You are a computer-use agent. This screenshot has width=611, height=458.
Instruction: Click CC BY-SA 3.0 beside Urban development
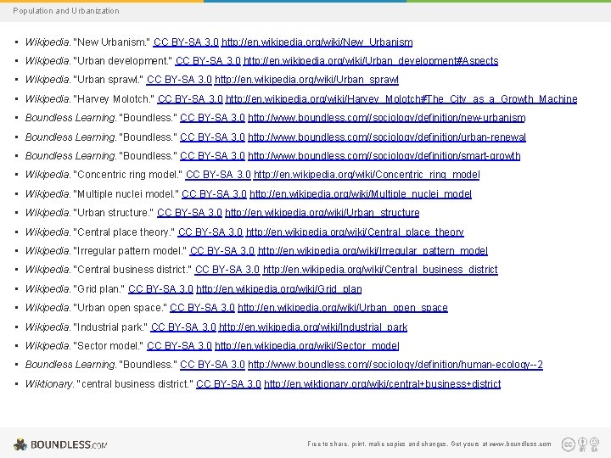pos(208,61)
